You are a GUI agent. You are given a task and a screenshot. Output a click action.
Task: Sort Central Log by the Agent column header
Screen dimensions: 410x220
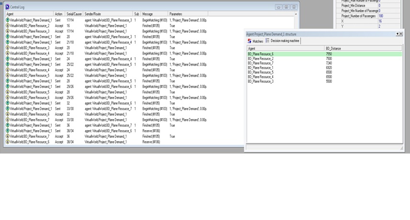pos(29,14)
